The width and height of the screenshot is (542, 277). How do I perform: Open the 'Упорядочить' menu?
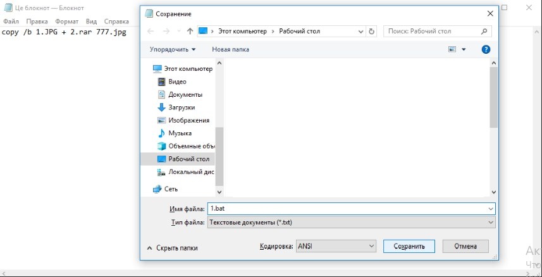tap(173, 49)
